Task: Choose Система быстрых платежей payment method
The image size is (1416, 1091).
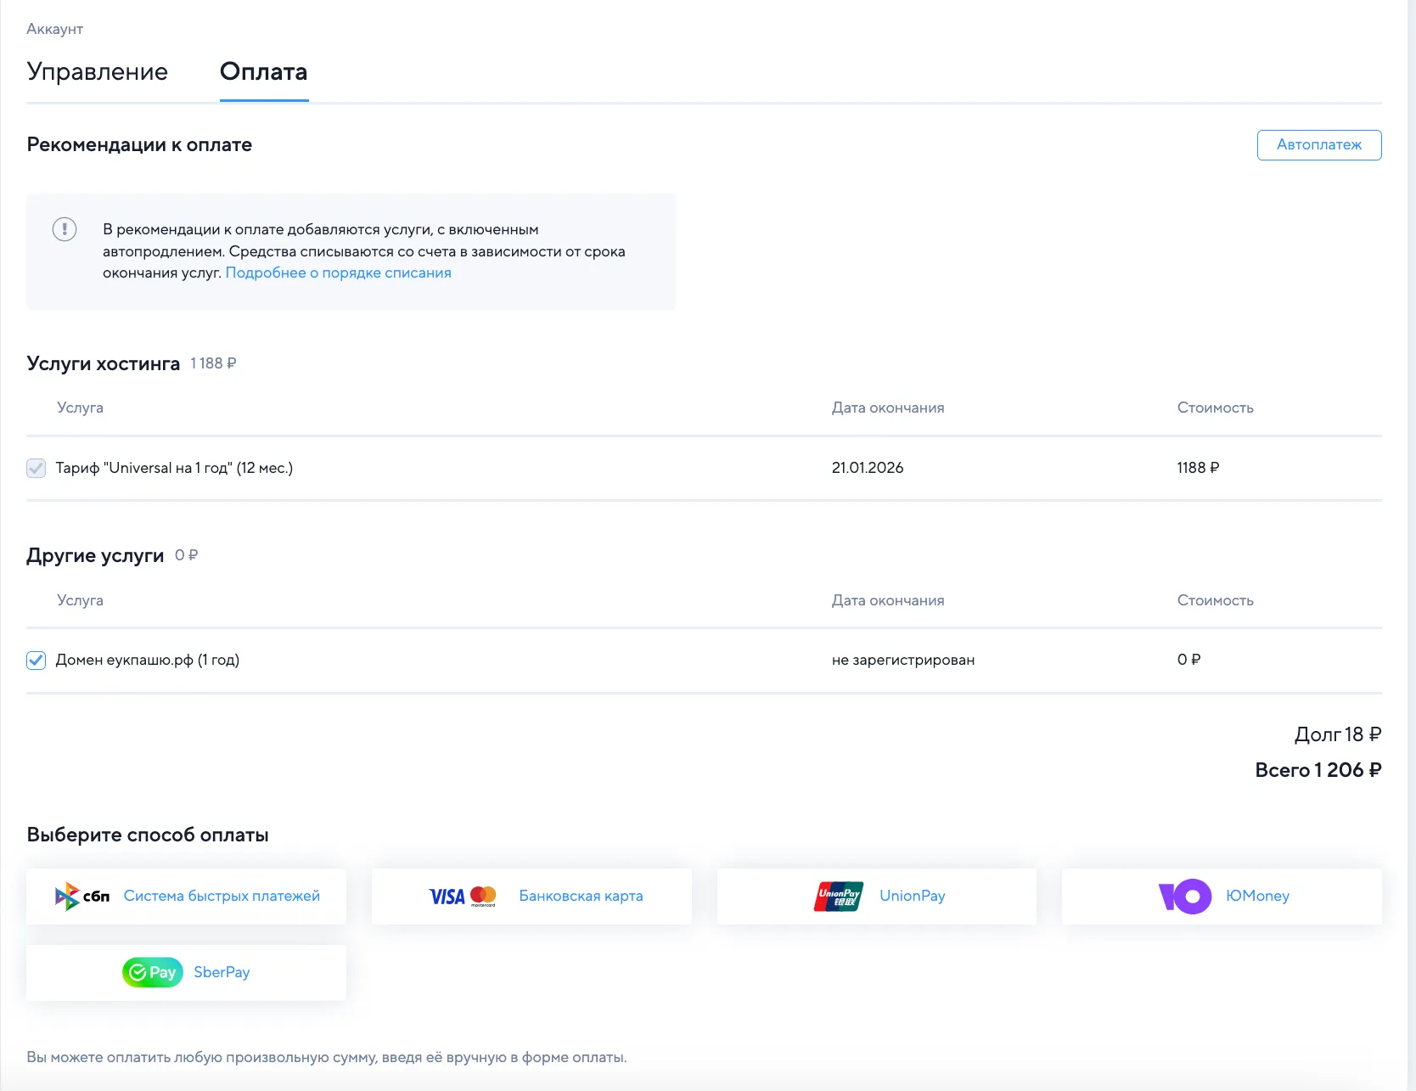Action: point(222,897)
